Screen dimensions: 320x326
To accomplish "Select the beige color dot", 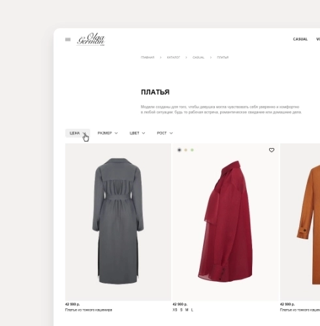I will pos(185,150).
